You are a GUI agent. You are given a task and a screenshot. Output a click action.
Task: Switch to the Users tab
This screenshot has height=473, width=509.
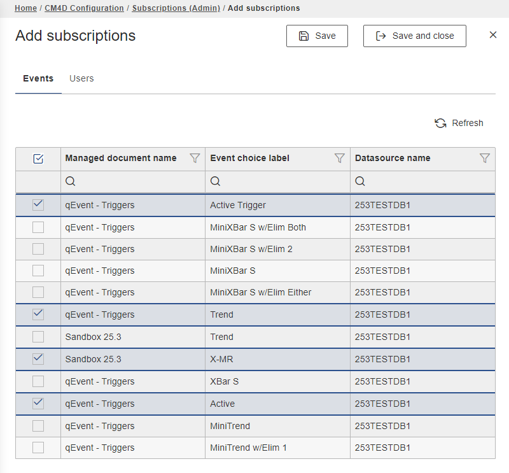pyautogui.click(x=81, y=78)
